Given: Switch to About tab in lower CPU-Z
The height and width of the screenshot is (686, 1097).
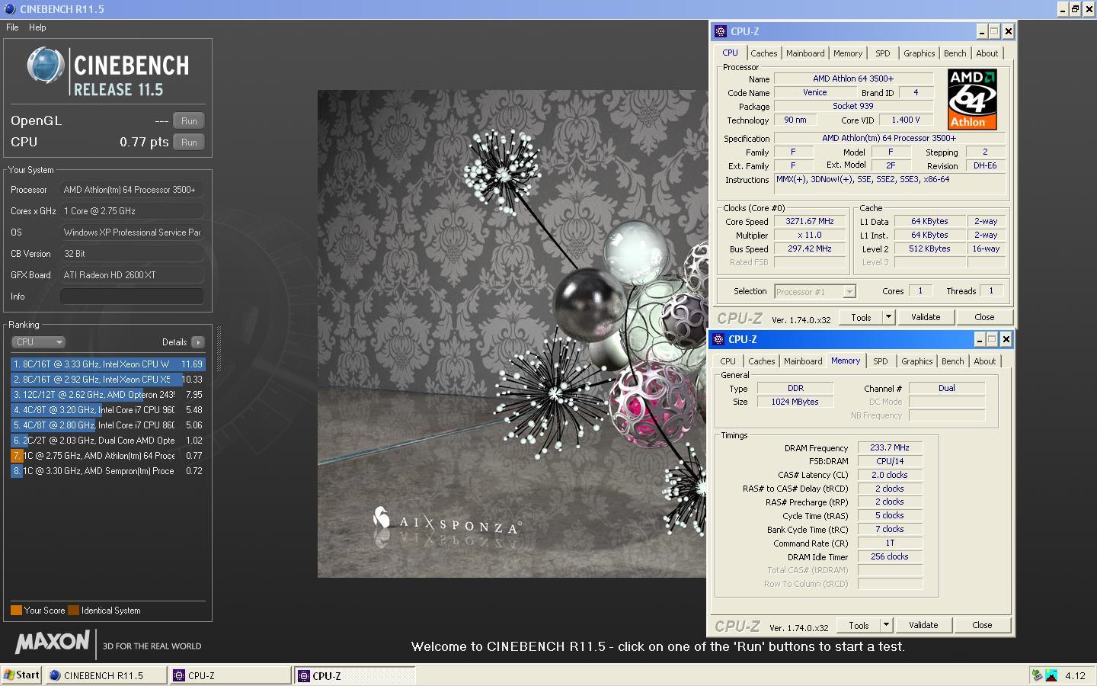Looking at the screenshot, I should [x=985, y=361].
